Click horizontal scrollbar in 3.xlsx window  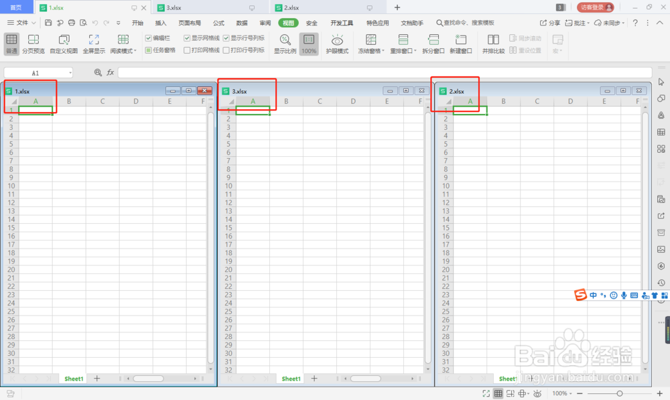pyautogui.click(x=365, y=379)
